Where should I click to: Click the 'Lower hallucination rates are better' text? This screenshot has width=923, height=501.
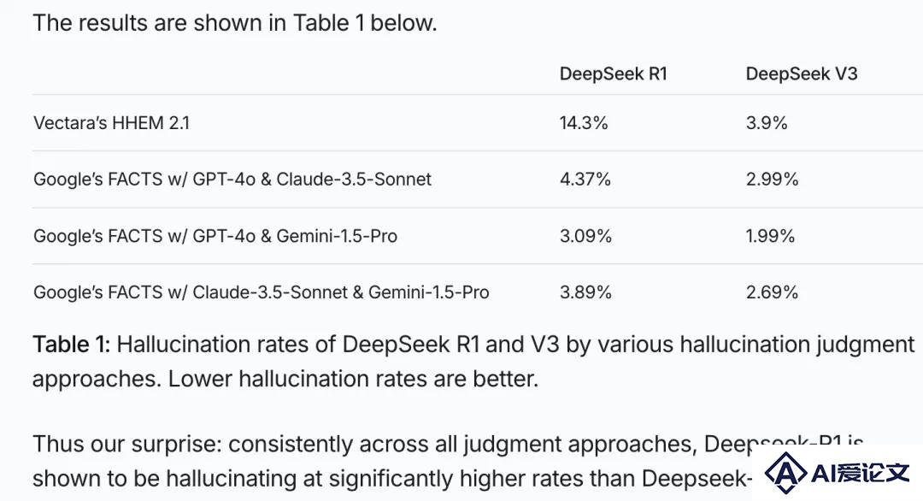[353, 379]
